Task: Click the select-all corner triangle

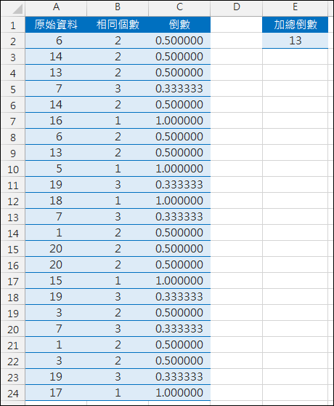Action: tap(17, 9)
